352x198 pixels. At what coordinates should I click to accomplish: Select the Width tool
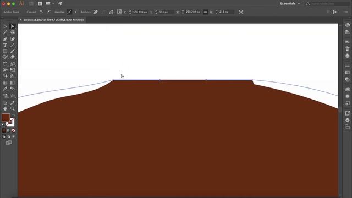5,70
